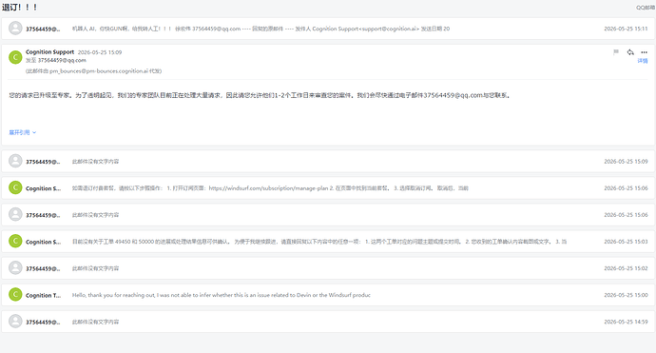This screenshot has height=353, width=656.
Task: Click the reply arrow icon
Action: (630, 52)
